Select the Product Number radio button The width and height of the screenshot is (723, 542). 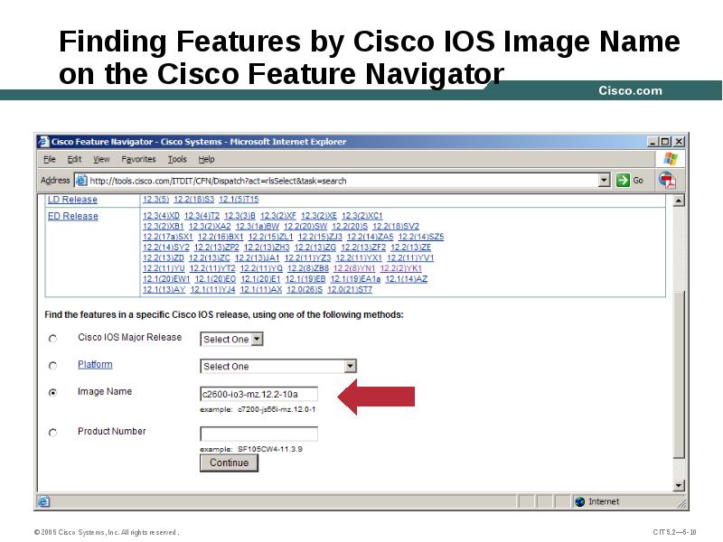coord(52,433)
